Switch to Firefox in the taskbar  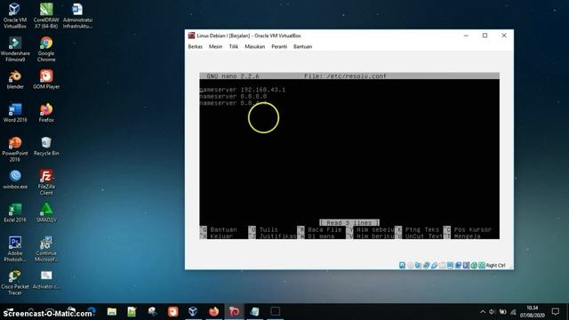click(x=213, y=312)
